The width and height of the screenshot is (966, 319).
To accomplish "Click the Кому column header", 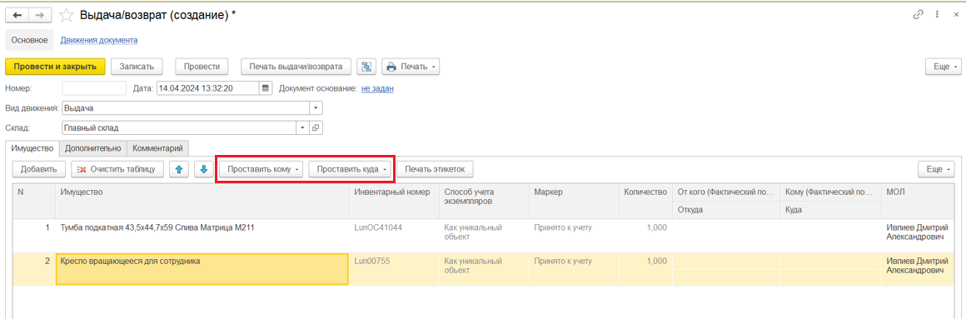I will (x=831, y=192).
